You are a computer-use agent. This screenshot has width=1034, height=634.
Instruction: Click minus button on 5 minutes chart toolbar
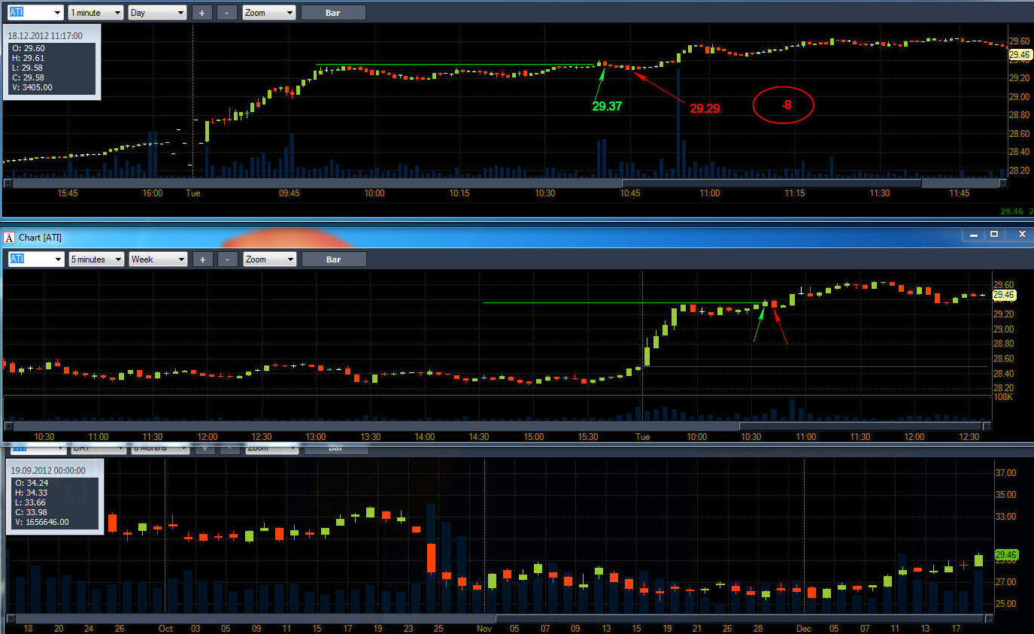coord(227,259)
